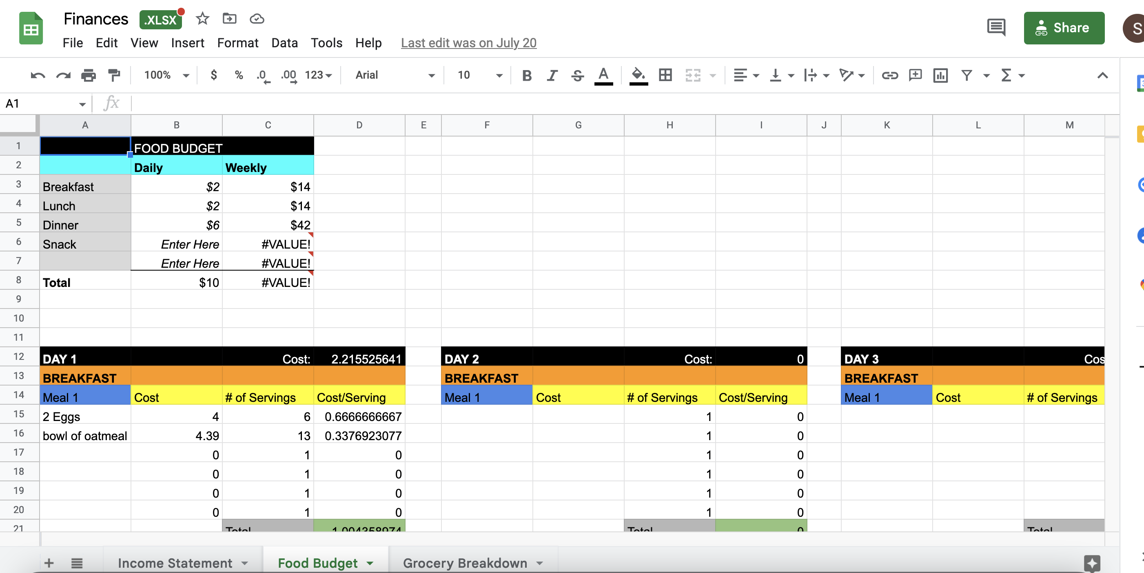The width and height of the screenshot is (1144, 573).
Task: Open the Last edit was on July 20 link
Action: [468, 43]
